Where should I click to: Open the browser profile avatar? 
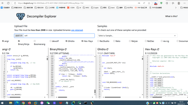click(x=179, y=3)
